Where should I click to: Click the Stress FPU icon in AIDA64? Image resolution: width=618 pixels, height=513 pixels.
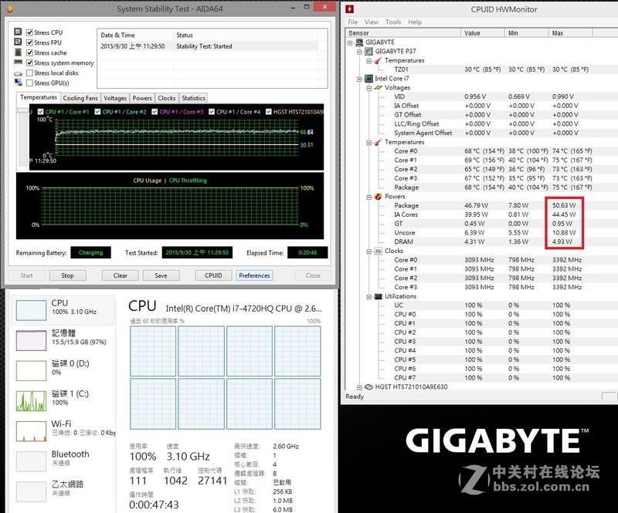pos(18,42)
